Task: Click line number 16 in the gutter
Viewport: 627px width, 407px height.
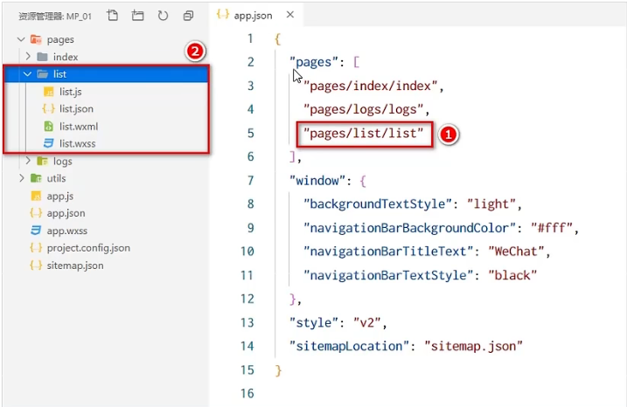Action: pos(247,393)
